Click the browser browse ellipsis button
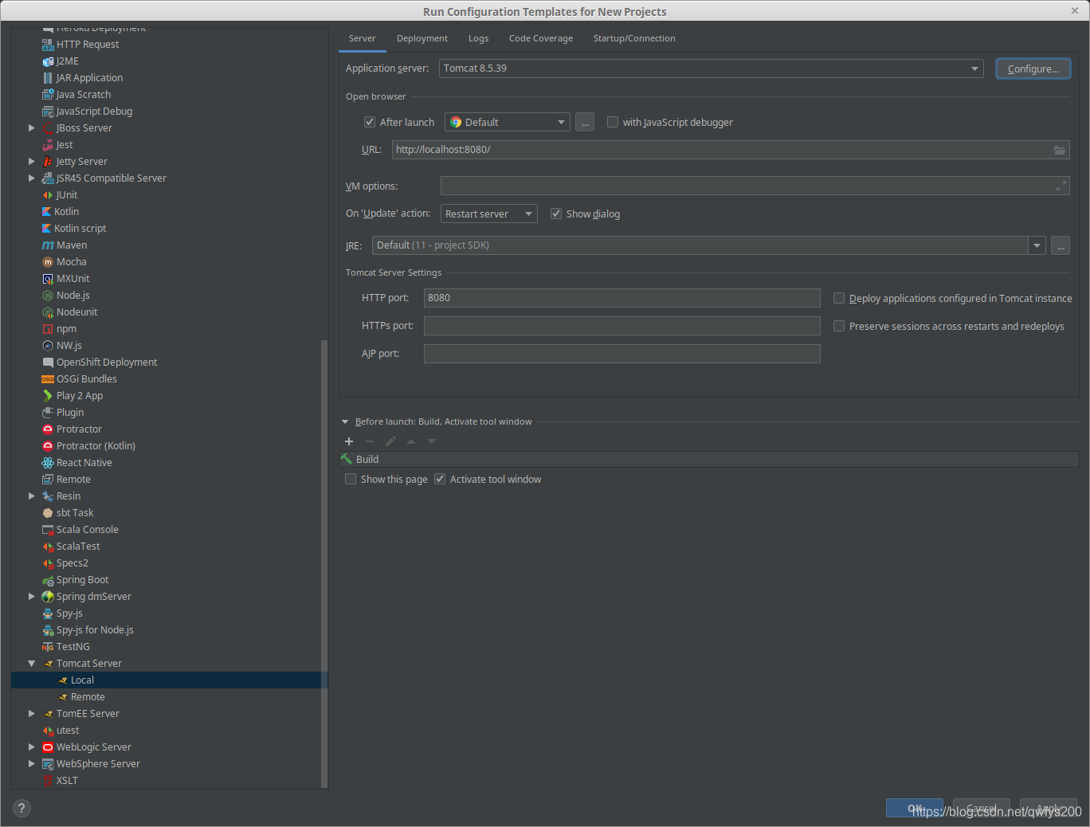This screenshot has width=1090, height=827. point(585,123)
